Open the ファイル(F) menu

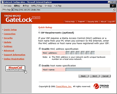(8, 6)
